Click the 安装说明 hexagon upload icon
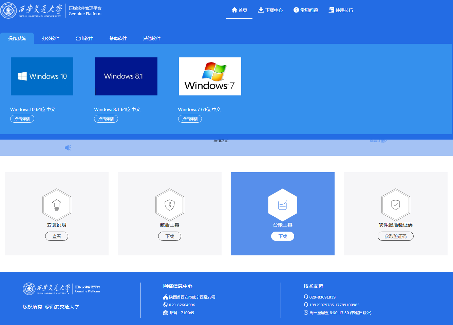The width and height of the screenshot is (453, 325). coord(57,205)
